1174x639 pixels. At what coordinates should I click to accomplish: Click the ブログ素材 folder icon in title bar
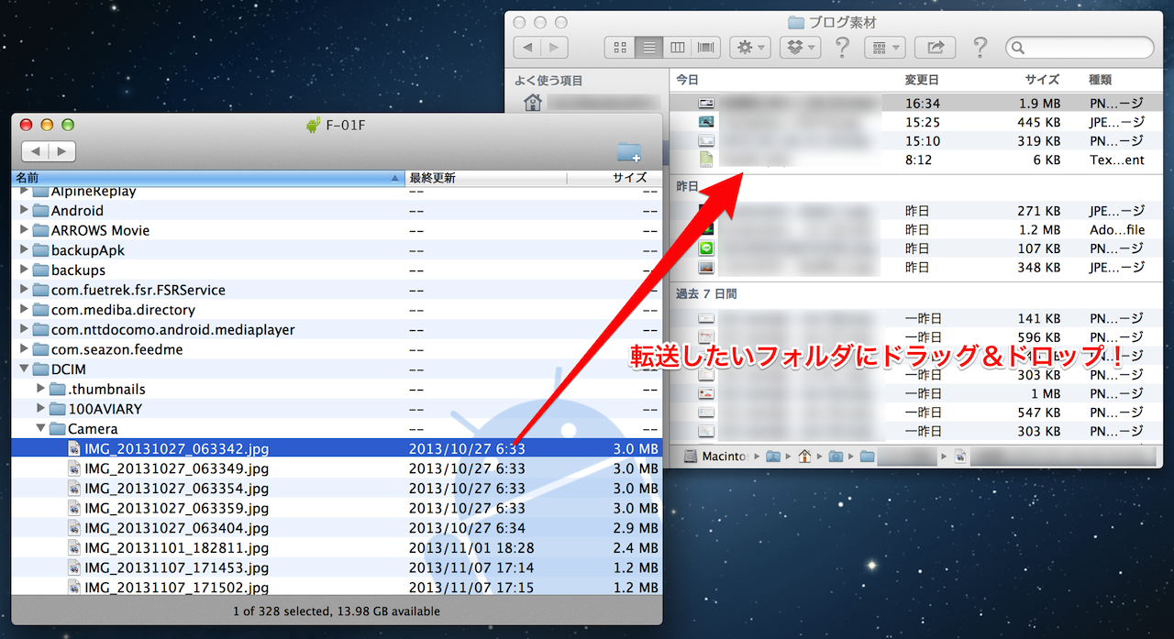(795, 22)
